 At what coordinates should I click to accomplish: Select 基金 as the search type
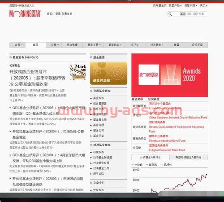coord(182,14)
